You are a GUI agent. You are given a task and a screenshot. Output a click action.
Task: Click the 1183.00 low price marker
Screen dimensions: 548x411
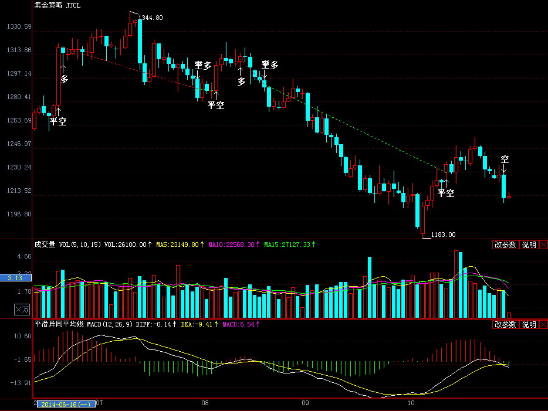(443, 235)
